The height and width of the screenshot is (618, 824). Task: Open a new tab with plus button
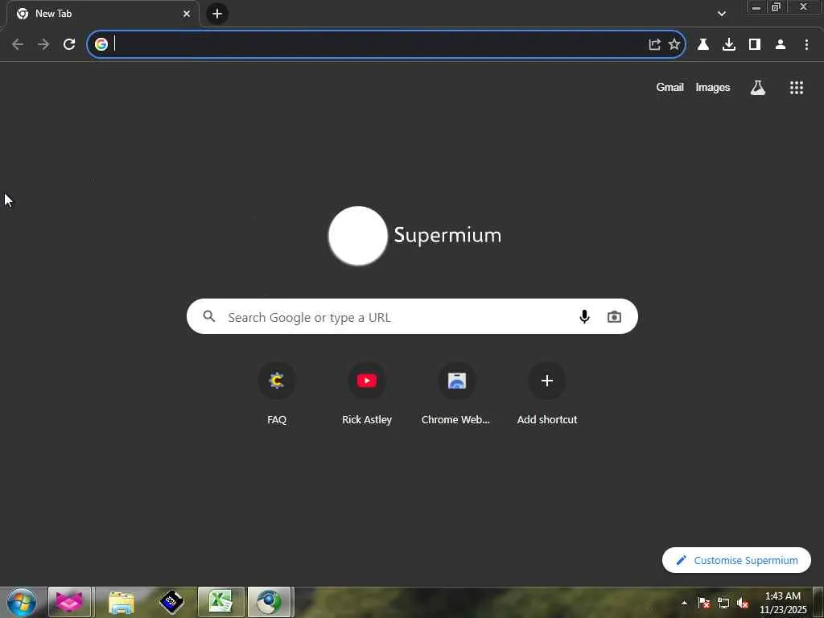(217, 14)
